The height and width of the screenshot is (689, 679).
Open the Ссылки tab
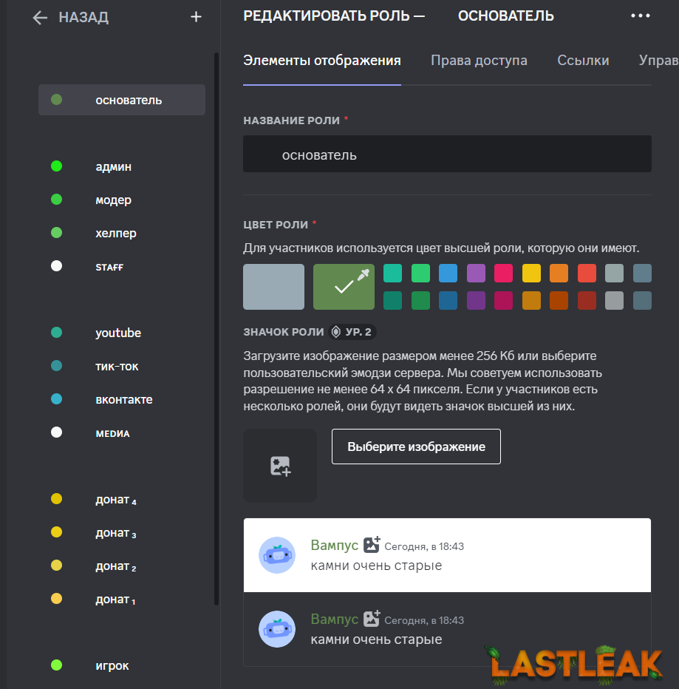pos(583,61)
